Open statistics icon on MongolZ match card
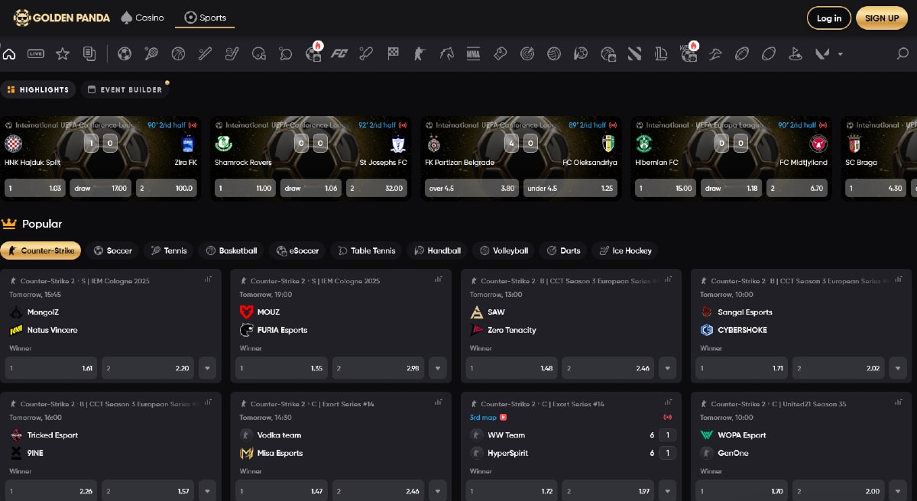This screenshot has height=501, width=917. point(208,280)
